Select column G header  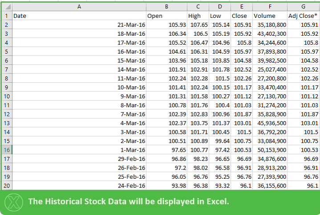[x=304, y=7]
